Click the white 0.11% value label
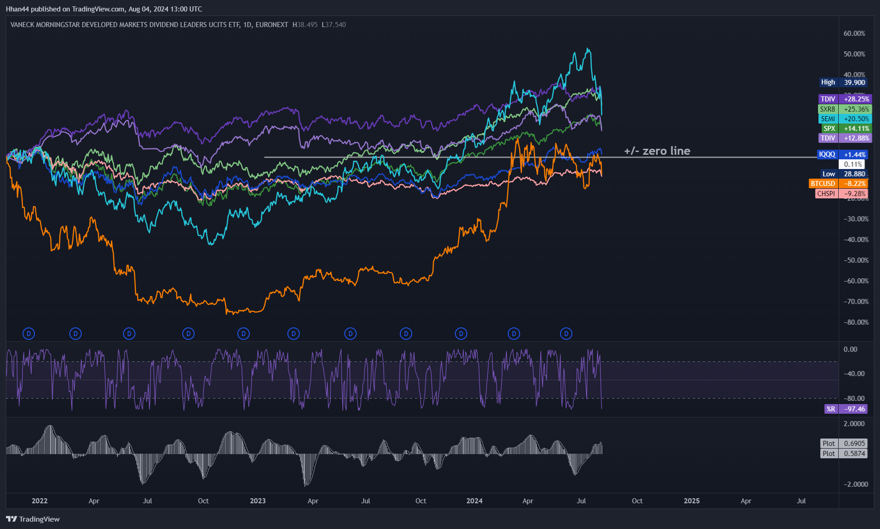This screenshot has width=880, height=529. (x=852, y=164)
